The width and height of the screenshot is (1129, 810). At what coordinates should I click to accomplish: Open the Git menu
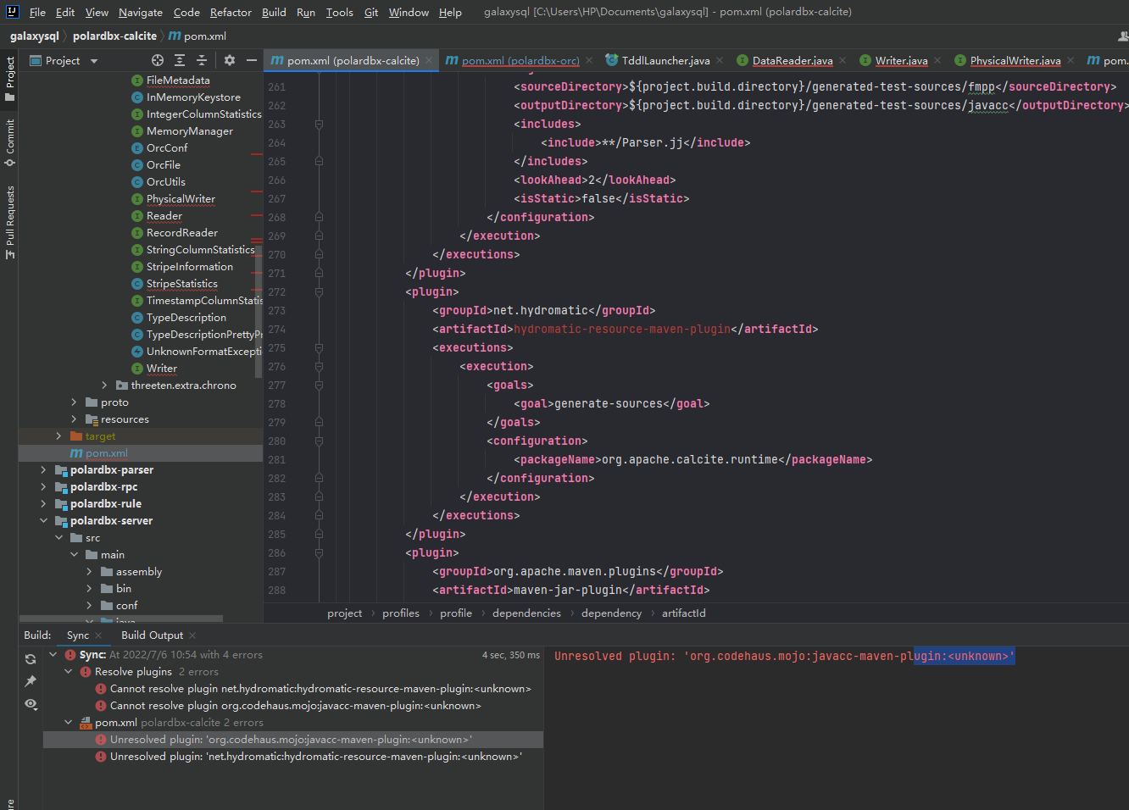(x=371, y=12)
